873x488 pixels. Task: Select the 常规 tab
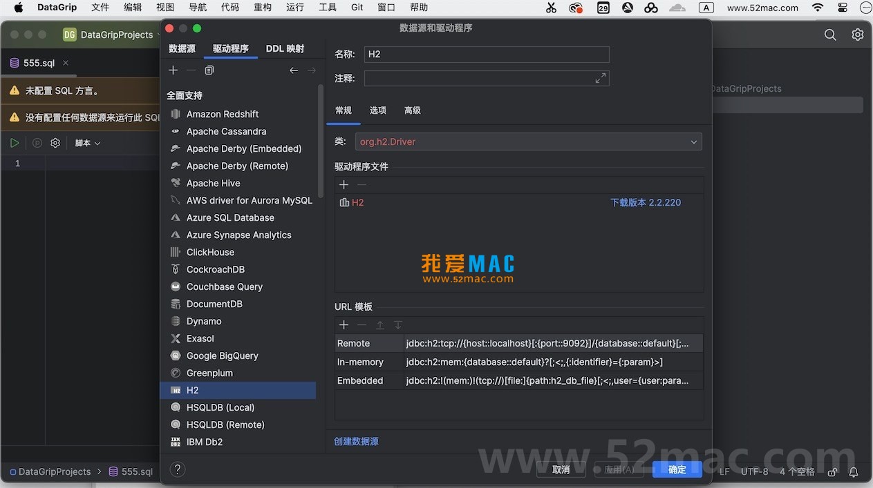click(344, 110)
